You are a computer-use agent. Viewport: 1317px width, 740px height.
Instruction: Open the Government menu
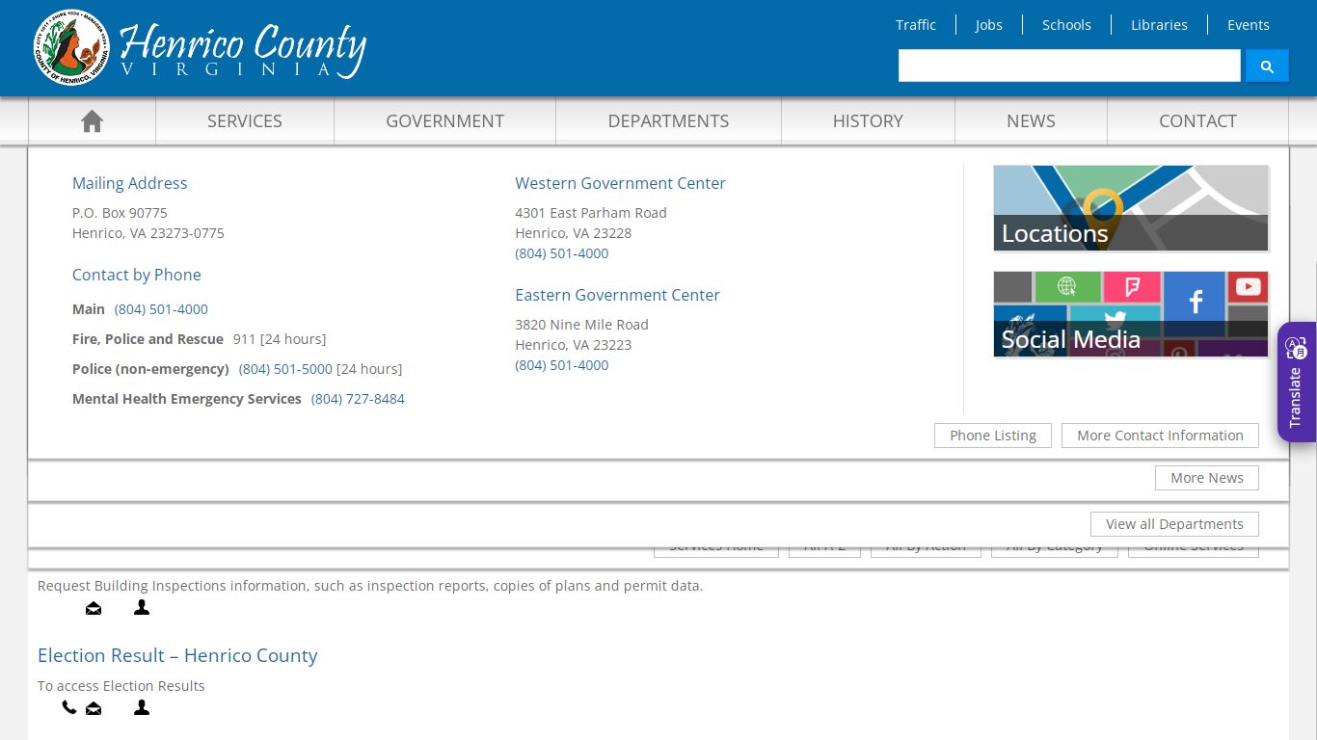(x=445, y=120)
